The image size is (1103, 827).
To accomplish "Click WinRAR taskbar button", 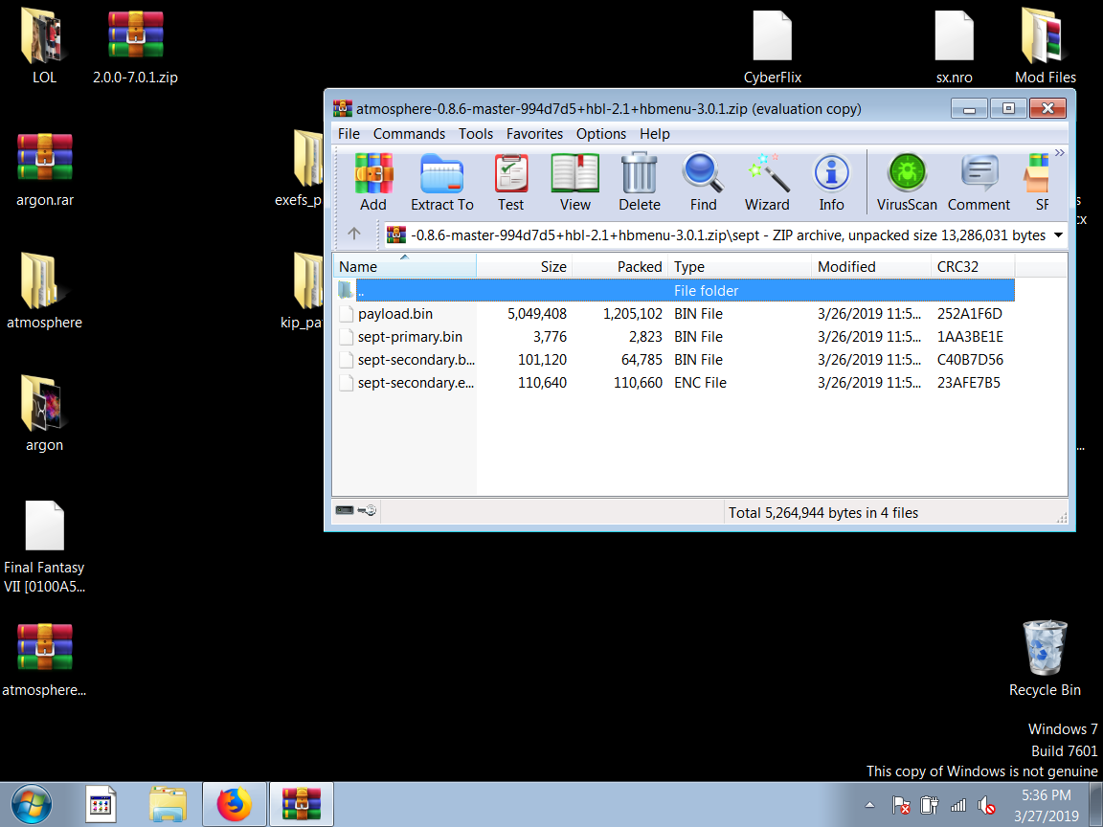I will click(x=301, y=804).
